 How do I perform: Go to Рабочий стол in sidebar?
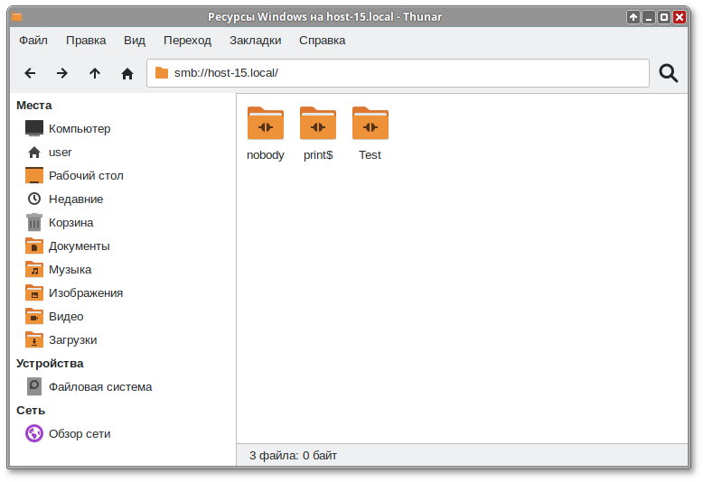click(x=86, y=175)
